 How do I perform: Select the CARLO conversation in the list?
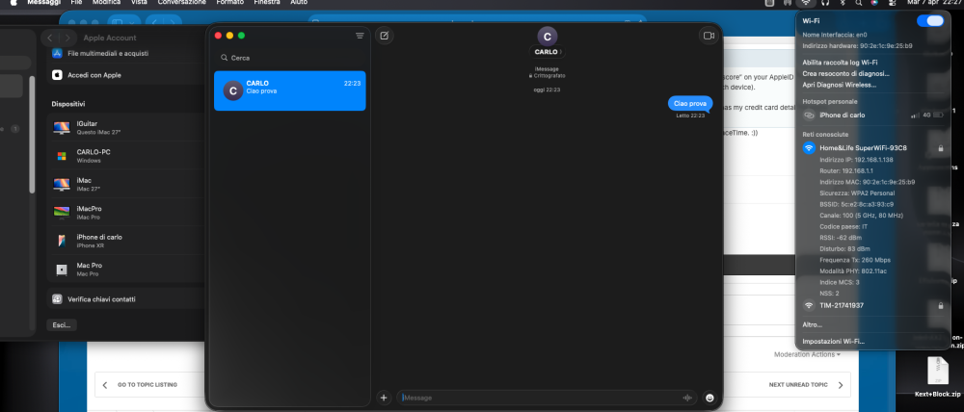[289, 90]
